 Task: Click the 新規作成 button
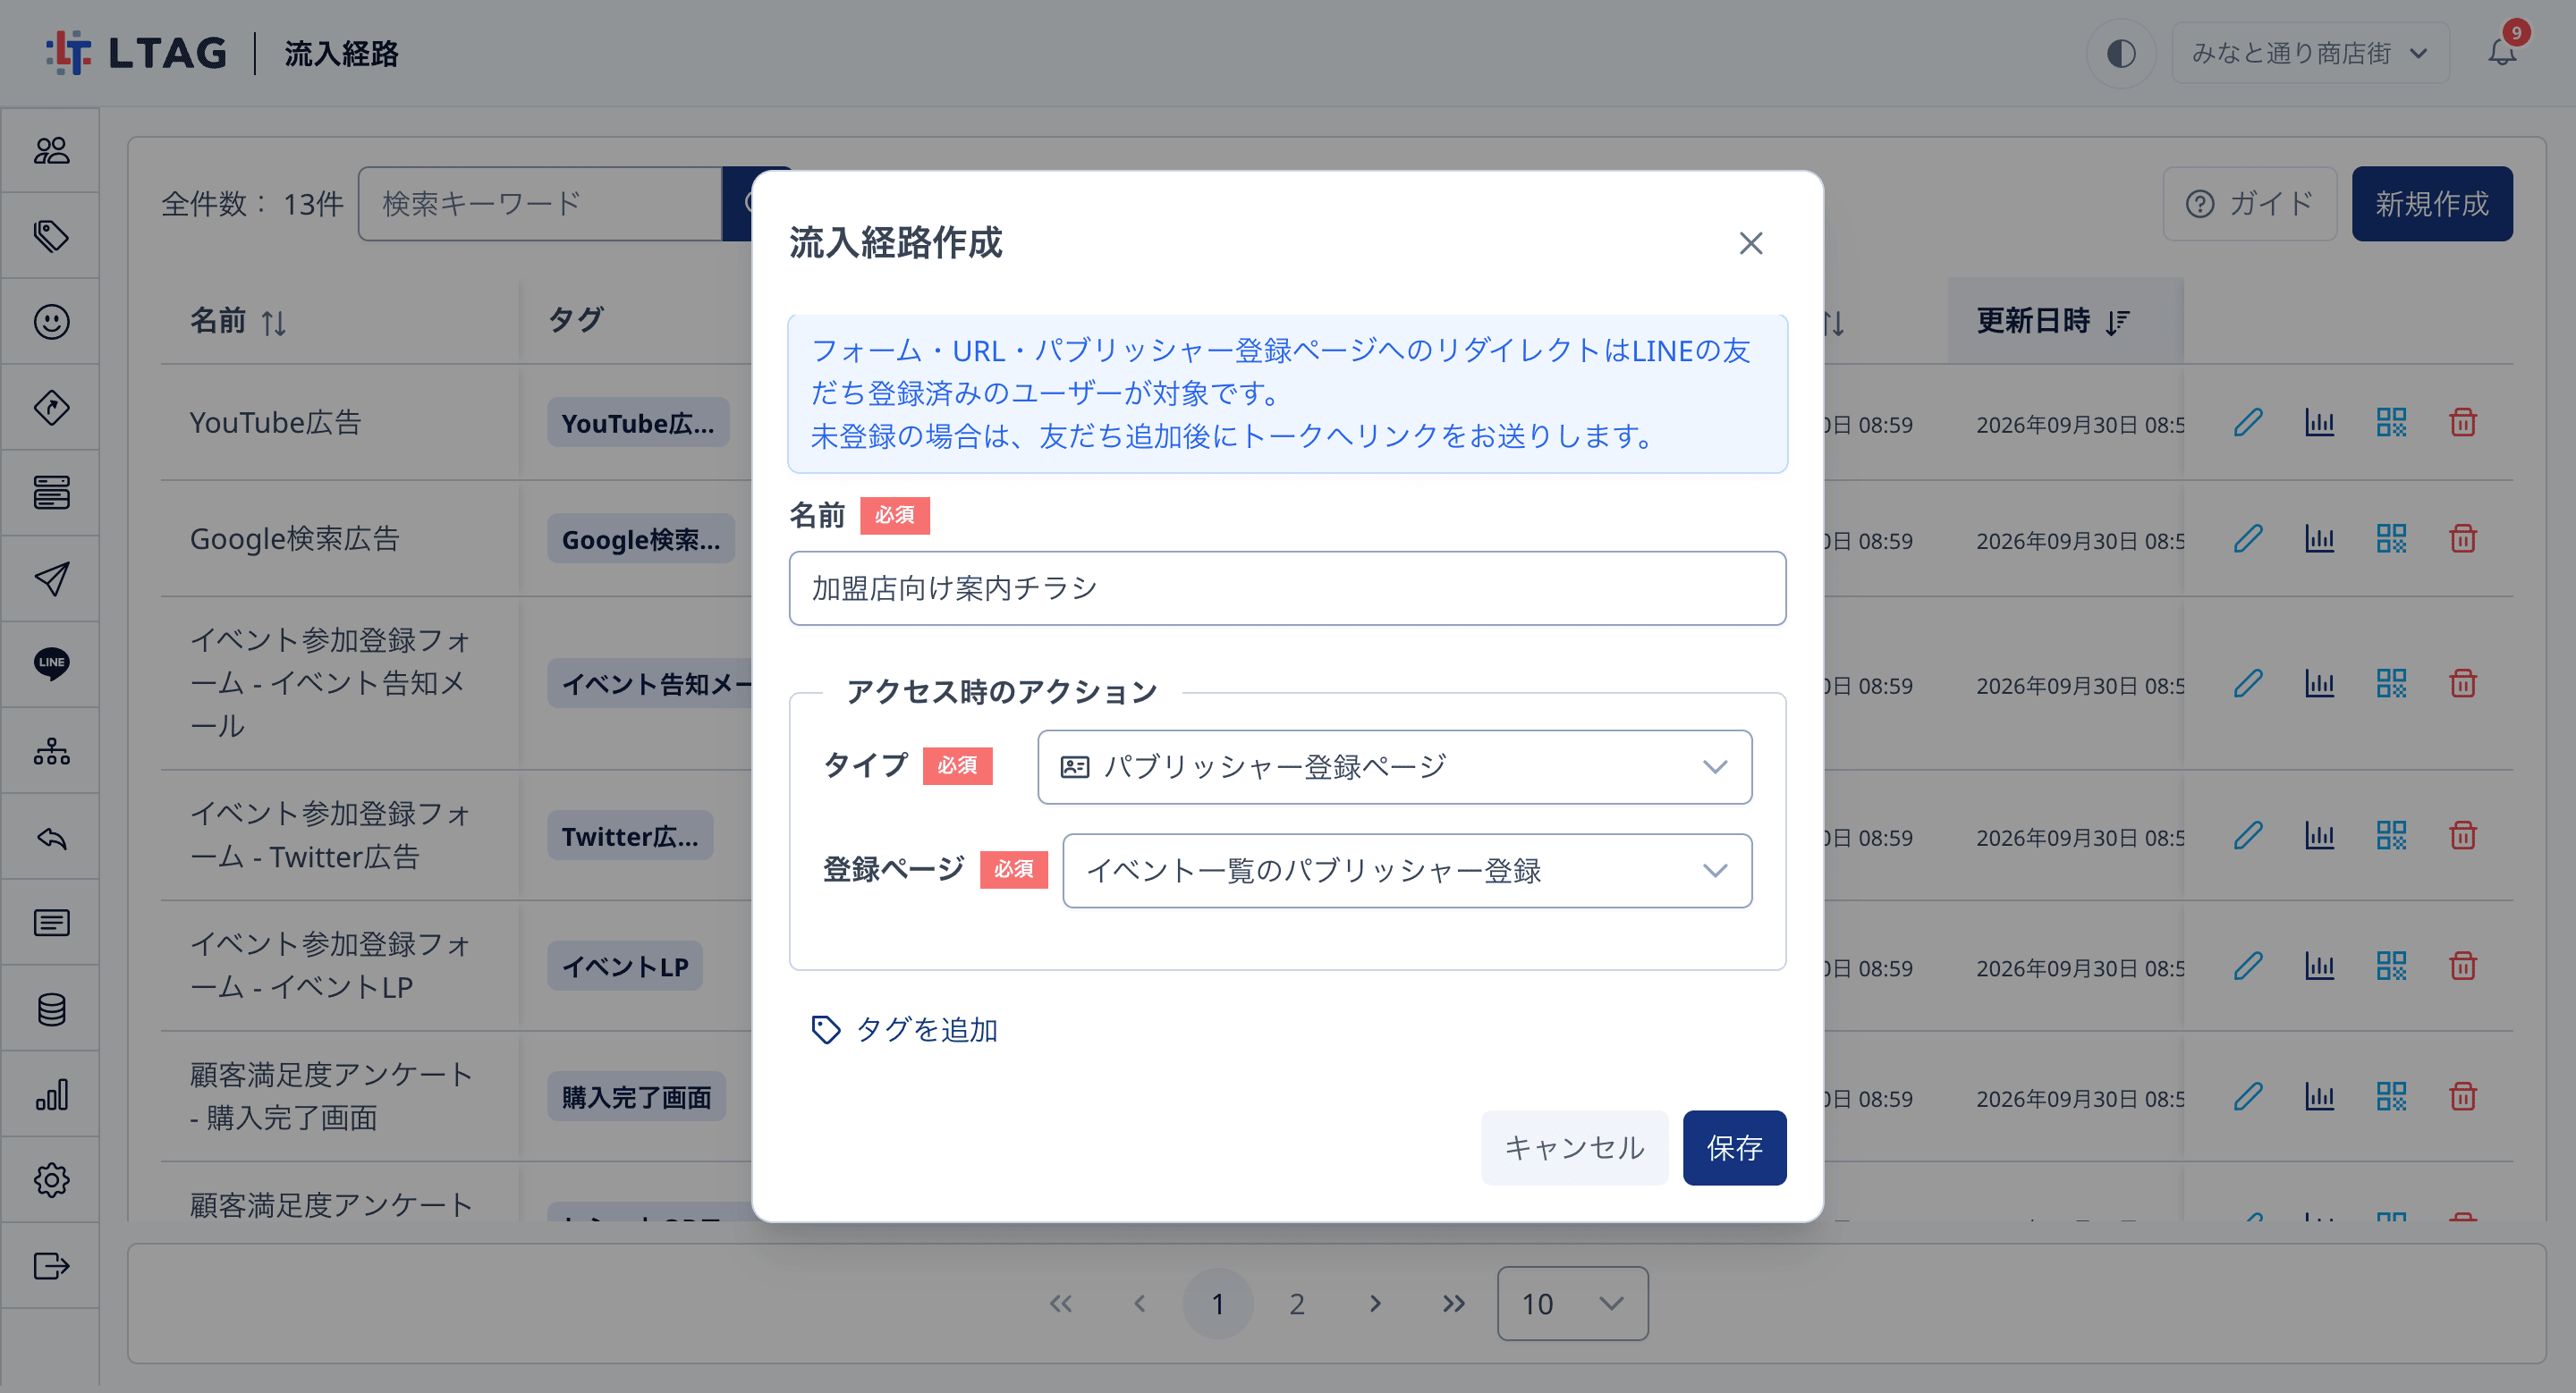(2431, 204)
